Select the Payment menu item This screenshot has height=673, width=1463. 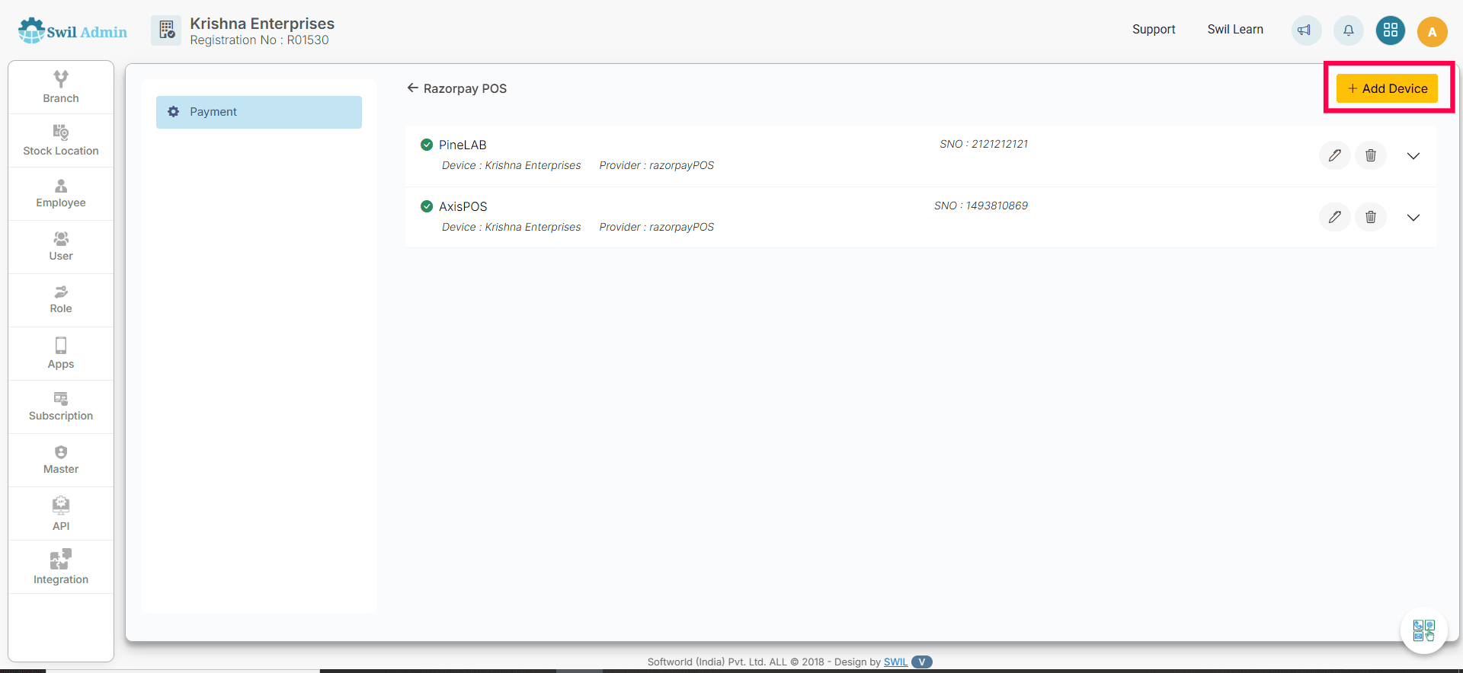pos(259,112)
